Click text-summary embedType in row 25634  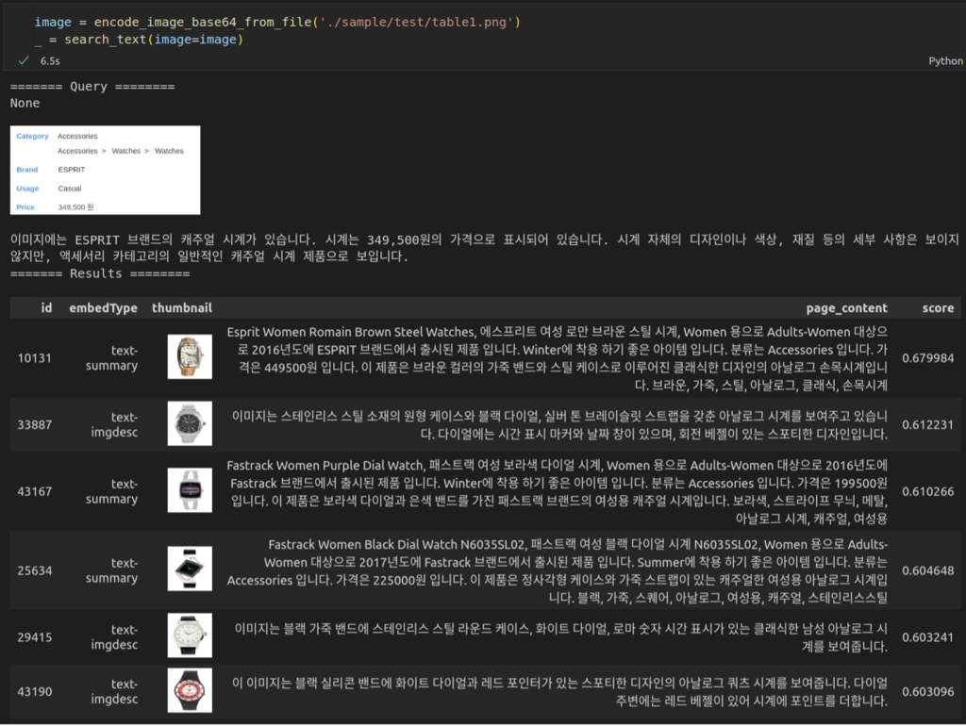pyautogui.click(x=111, y=570)
